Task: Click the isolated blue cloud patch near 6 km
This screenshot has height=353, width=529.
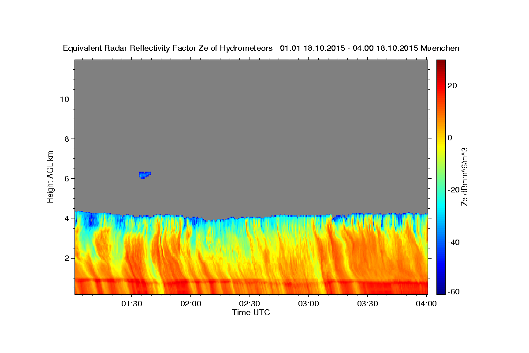Action: (145, 175)
